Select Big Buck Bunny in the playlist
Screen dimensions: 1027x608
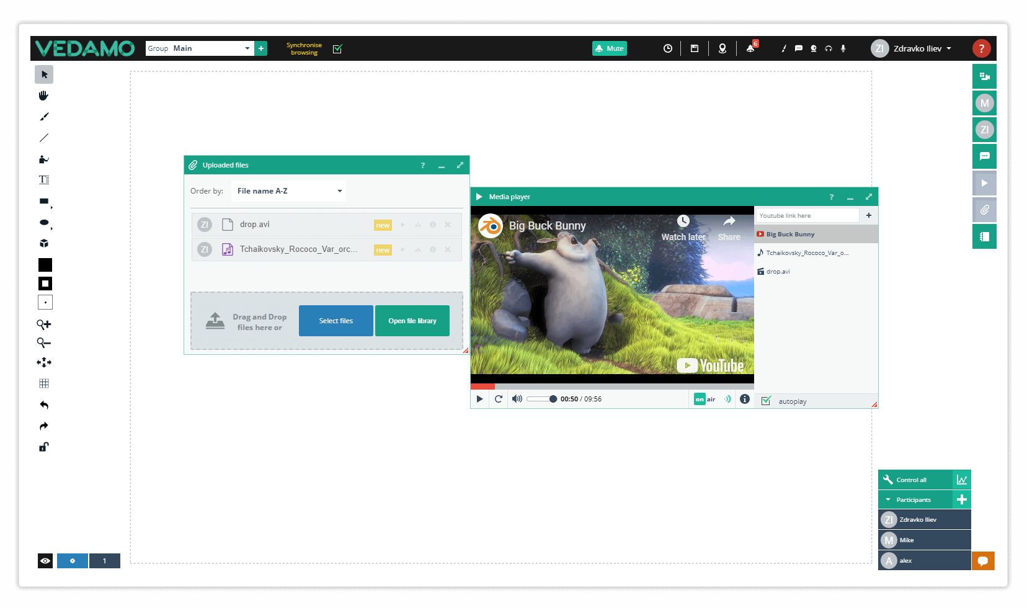tap(816, 234)
